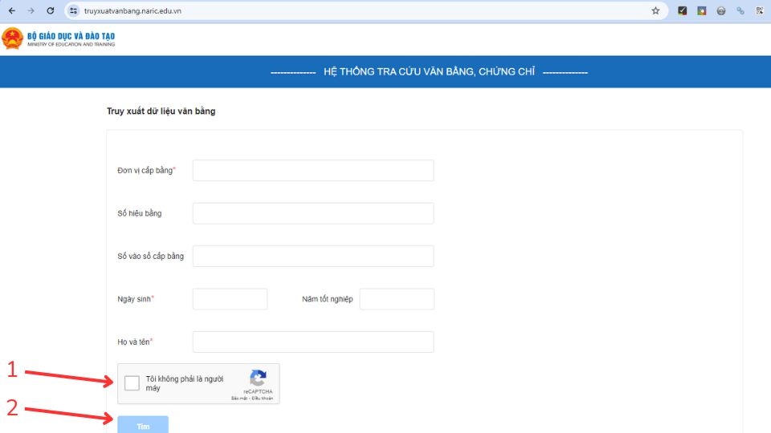Click the 'Đơn vị cấp bằng' label
This screenshot has width=771, height=433.
pos(146,170)
